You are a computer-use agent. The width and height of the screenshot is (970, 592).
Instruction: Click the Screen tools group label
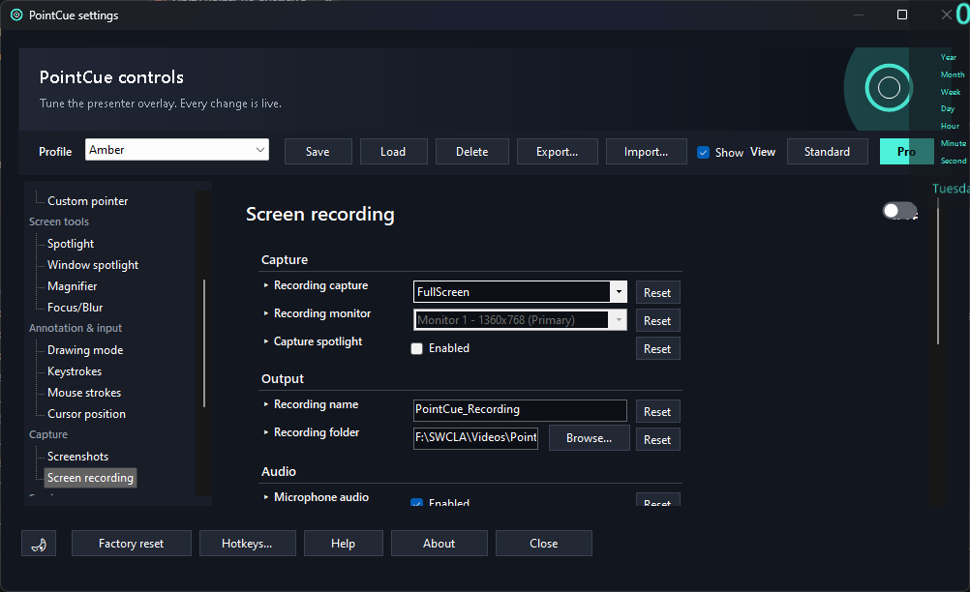(x=59, y=222)
